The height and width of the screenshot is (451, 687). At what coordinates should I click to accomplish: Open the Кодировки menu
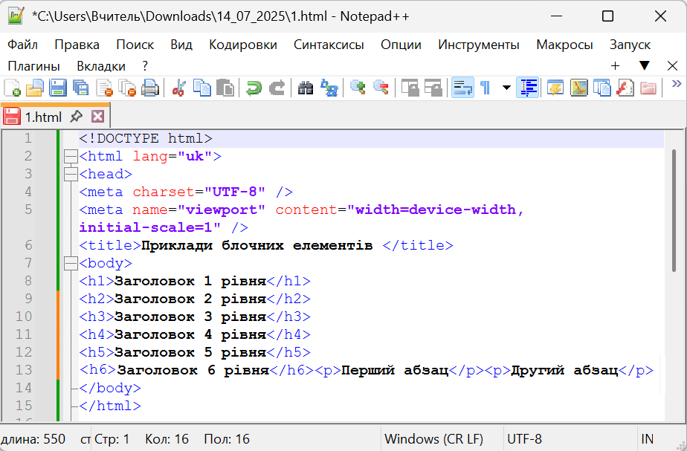[x=242, y=45]
